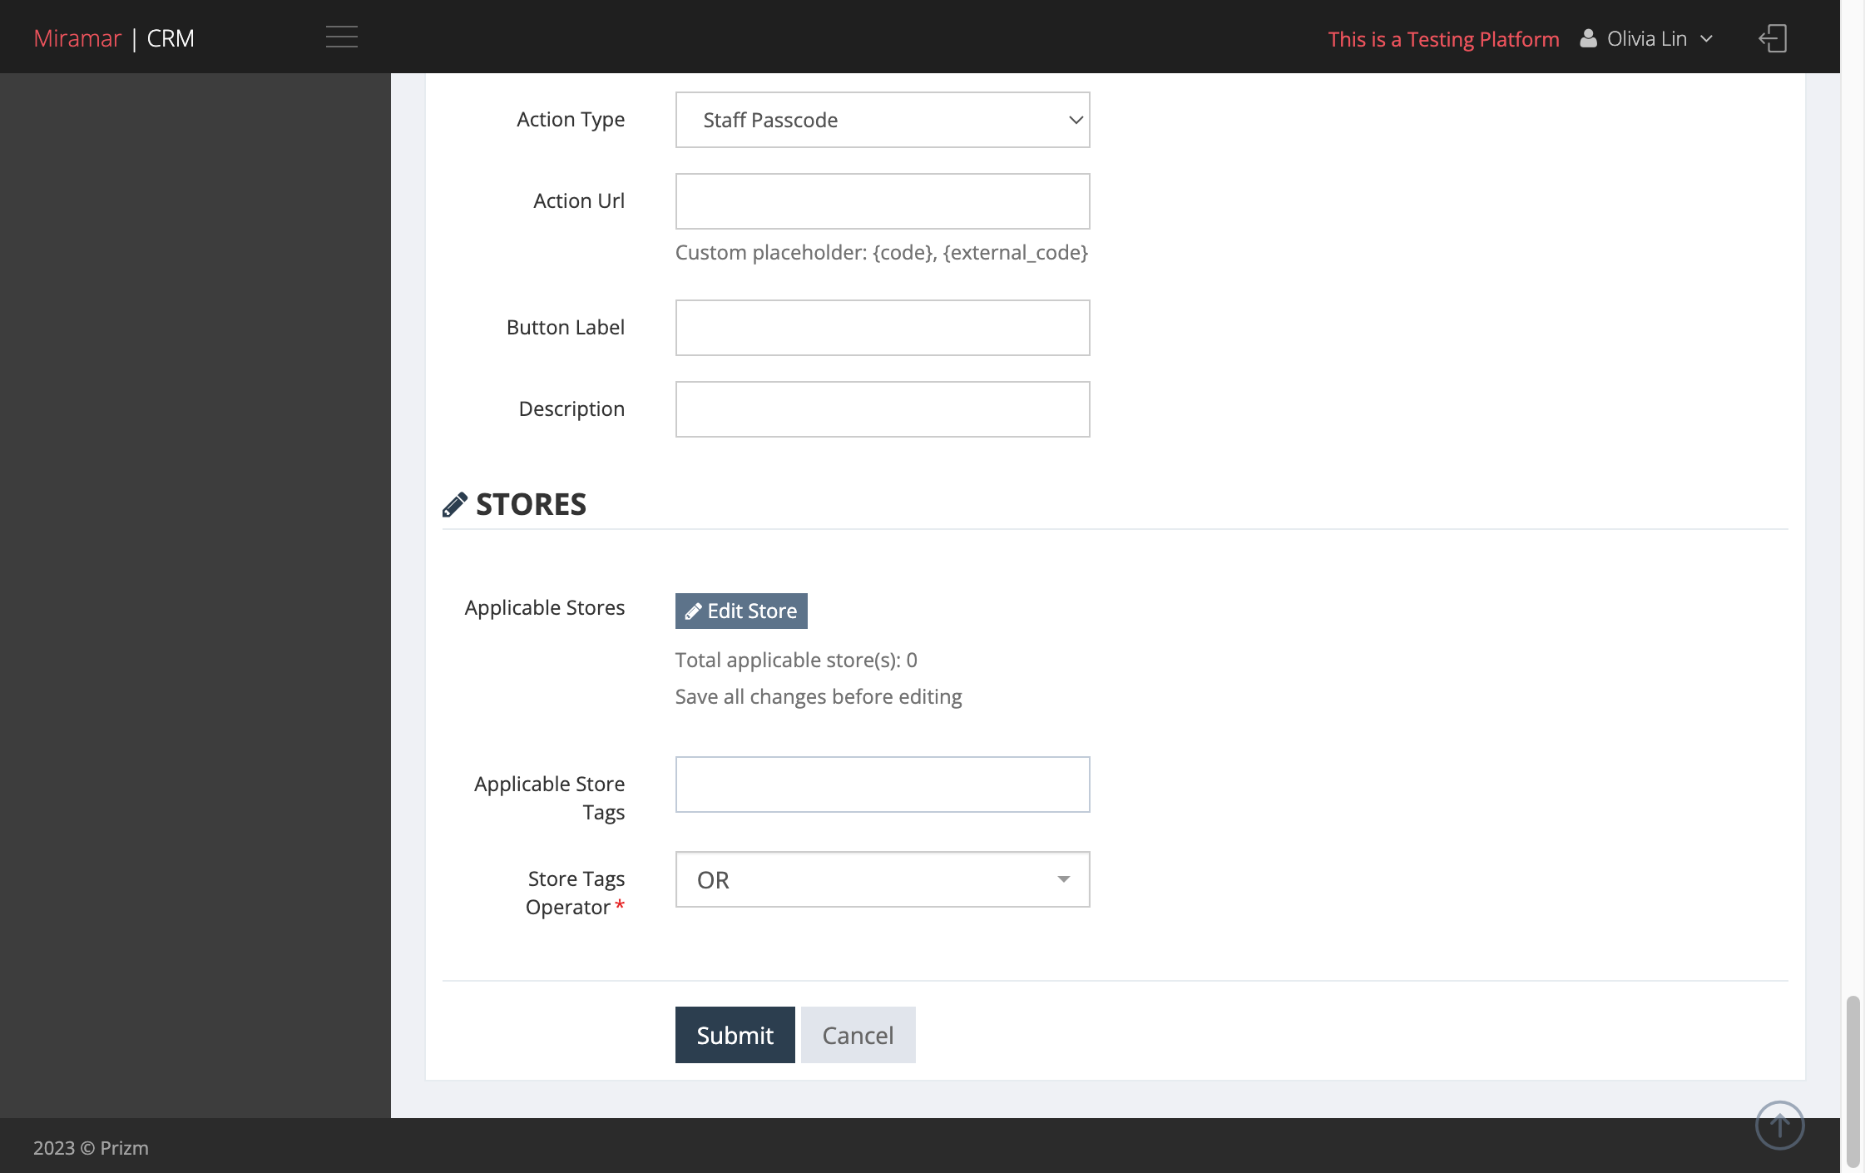Open the Store Tags Operator dropdown
1865x1173 pixels.
(883, 879)
